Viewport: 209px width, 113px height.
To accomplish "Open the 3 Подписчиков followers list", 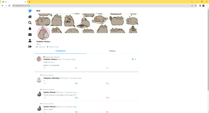I will (x=53, y=47).
